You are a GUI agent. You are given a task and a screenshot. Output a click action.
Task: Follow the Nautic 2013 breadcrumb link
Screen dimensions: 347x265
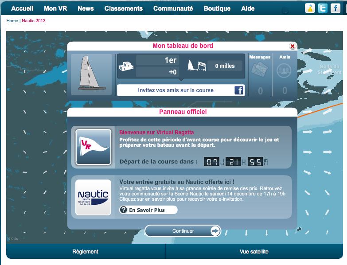(34, 20)
